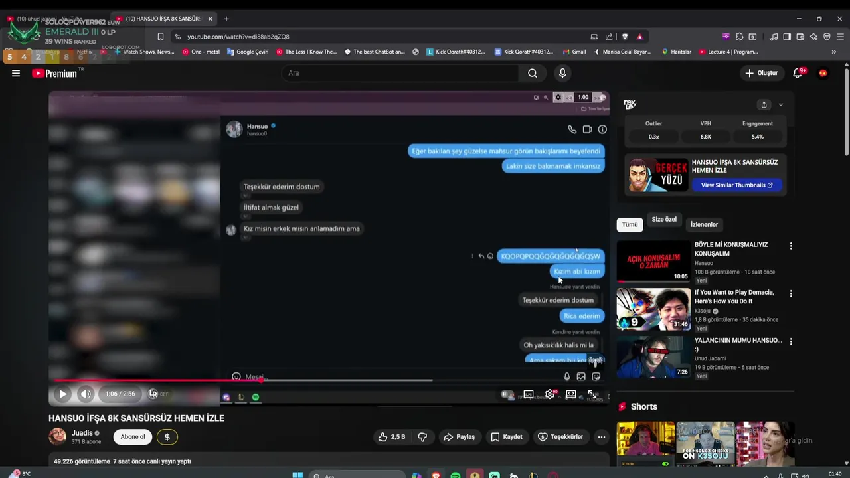Switch to theater mode view
Screen dimensions: 850x478
pos(571,394)
